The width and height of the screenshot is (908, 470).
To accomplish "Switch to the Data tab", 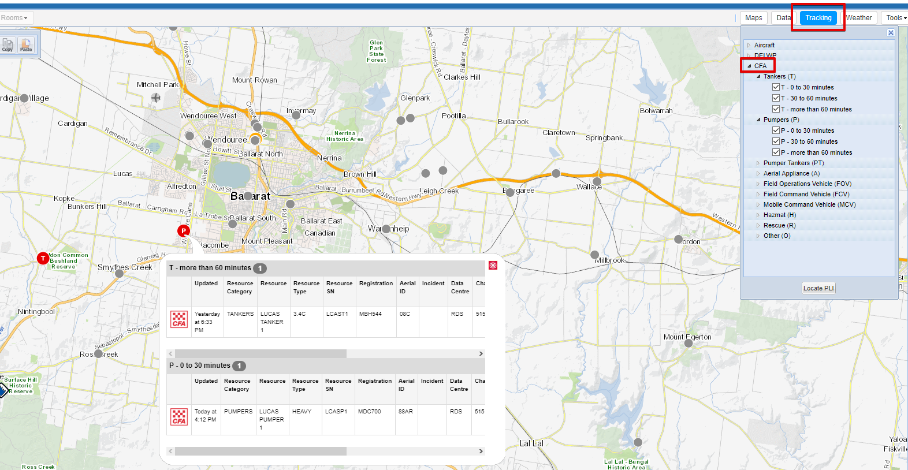I will pos(782,18).
